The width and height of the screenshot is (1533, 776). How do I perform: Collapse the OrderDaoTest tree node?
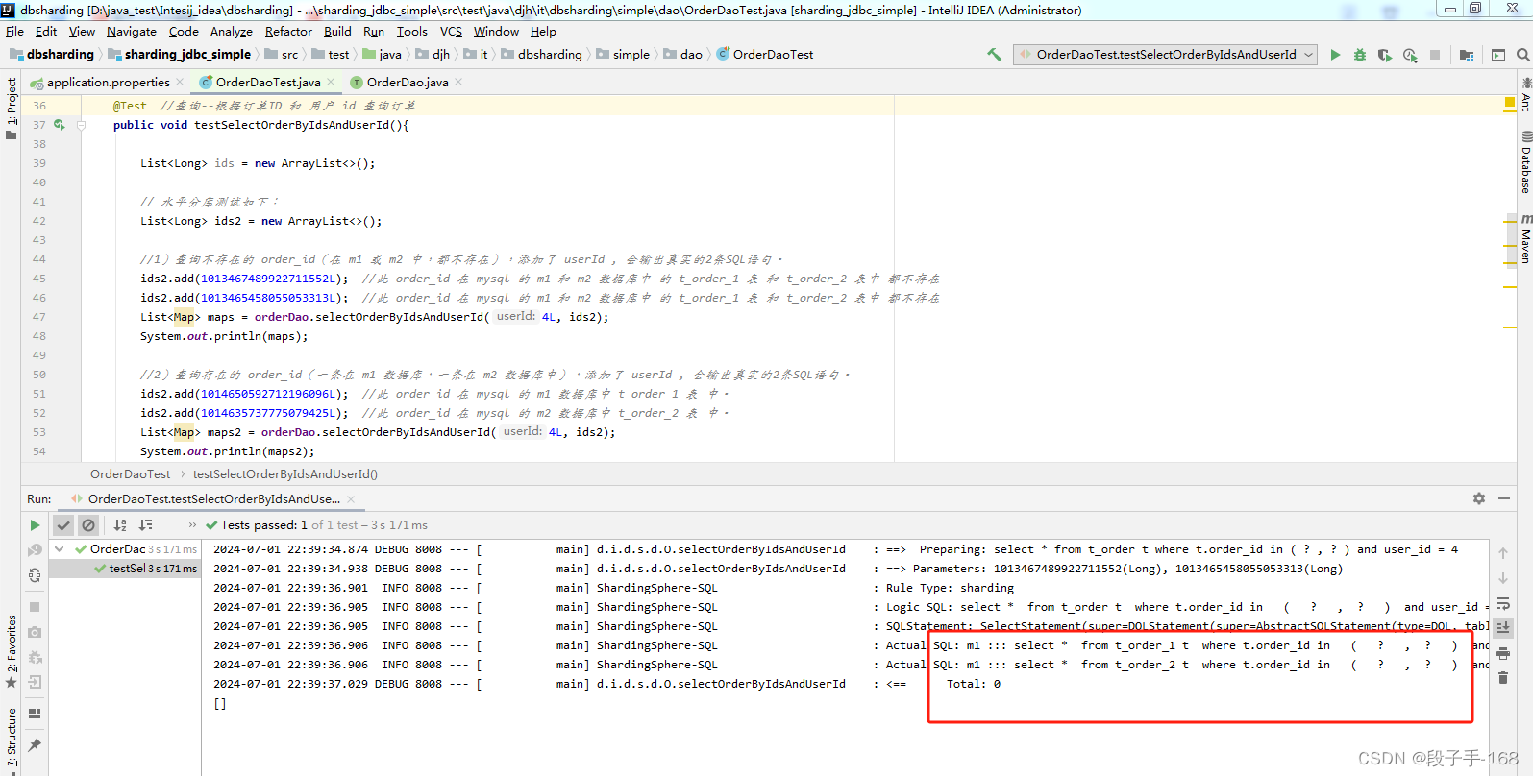[x=60, y=549]
